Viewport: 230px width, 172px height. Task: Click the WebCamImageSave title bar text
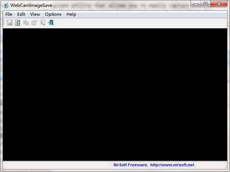pyautogui.click(x=31, y=5)
